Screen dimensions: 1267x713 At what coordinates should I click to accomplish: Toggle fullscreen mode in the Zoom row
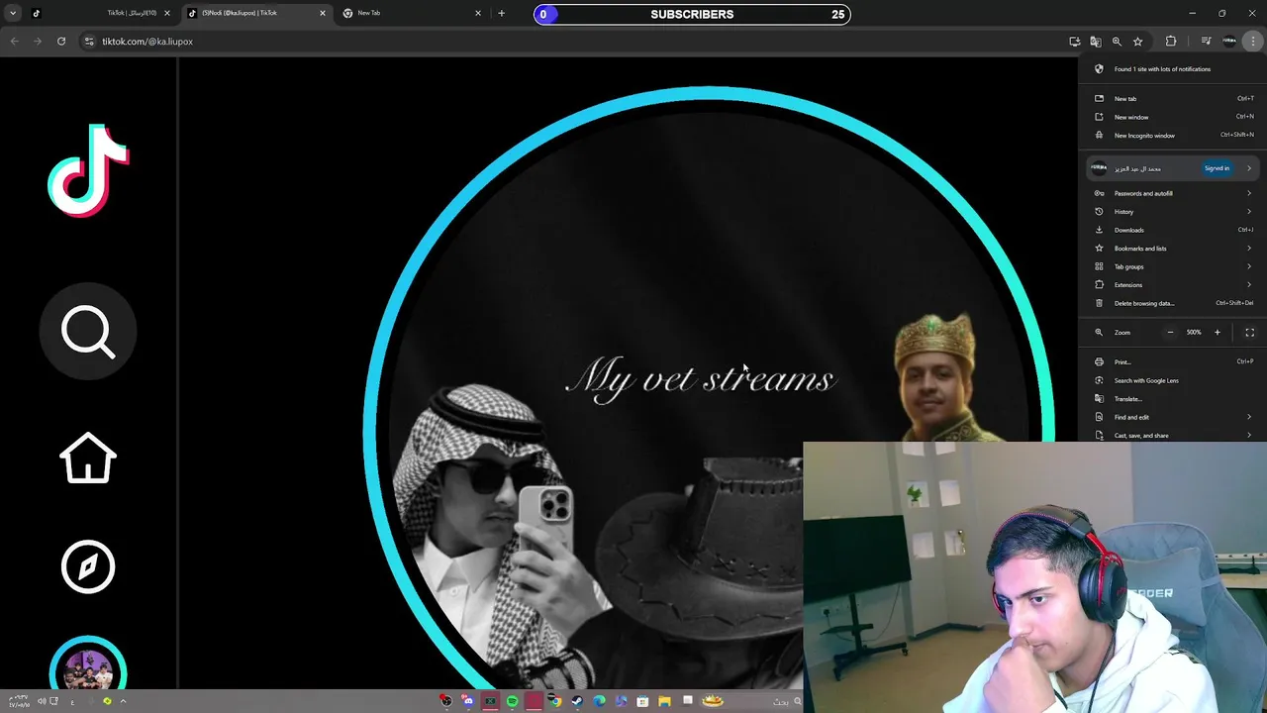(1249, 333)
